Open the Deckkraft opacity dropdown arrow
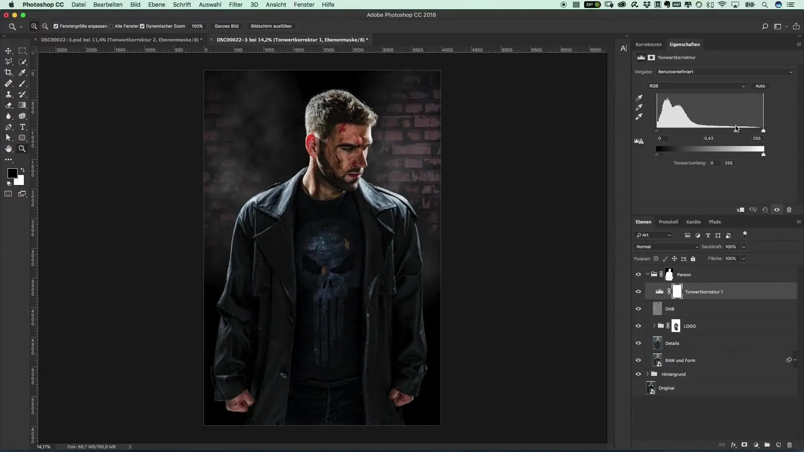Screen dimensions: 804x452 click(x=744, y=247)
